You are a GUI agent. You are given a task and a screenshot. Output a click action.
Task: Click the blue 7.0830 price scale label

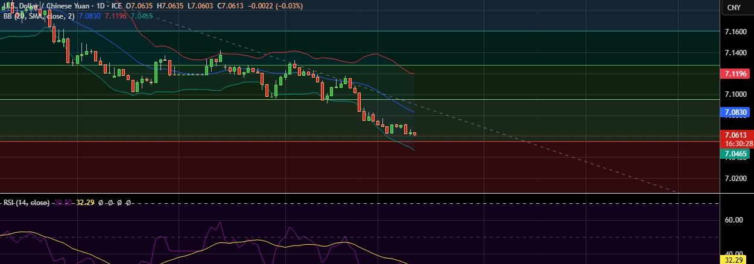coord(735,112)
